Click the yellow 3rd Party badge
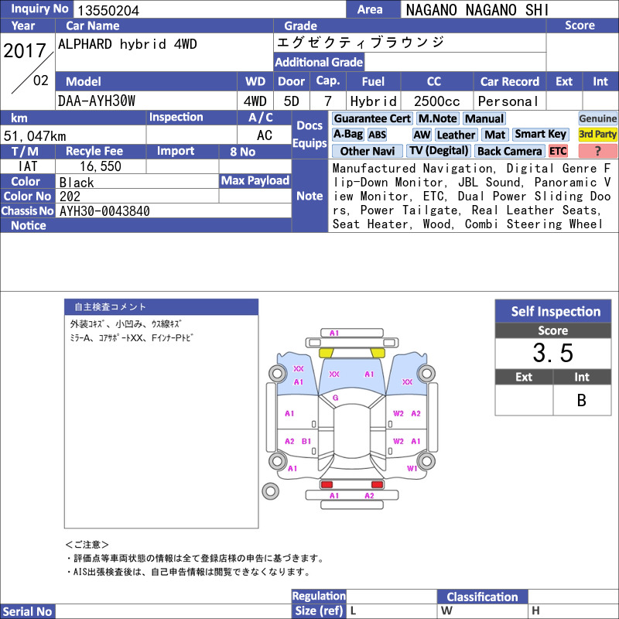The image size is (619, 619). (597, 134)
